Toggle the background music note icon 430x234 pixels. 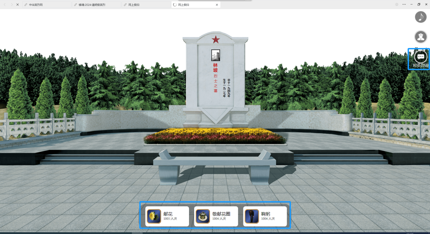point(420,17)
